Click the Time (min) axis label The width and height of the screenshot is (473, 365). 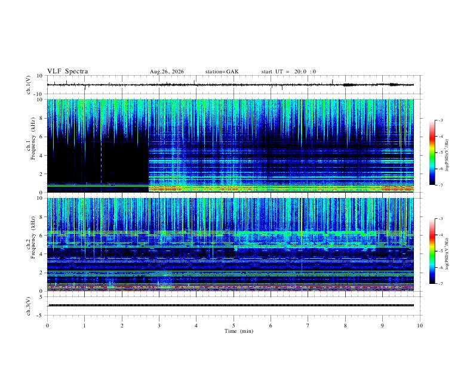[239, 331]
